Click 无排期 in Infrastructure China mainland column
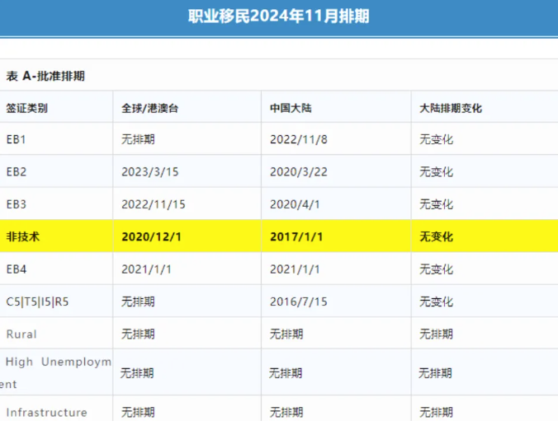 [286, 412]
